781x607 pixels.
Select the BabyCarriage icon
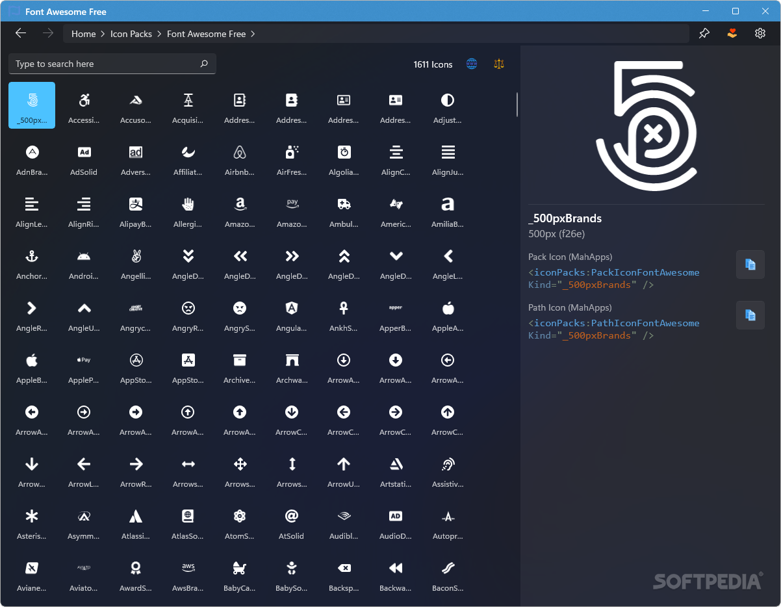(240, 573)
